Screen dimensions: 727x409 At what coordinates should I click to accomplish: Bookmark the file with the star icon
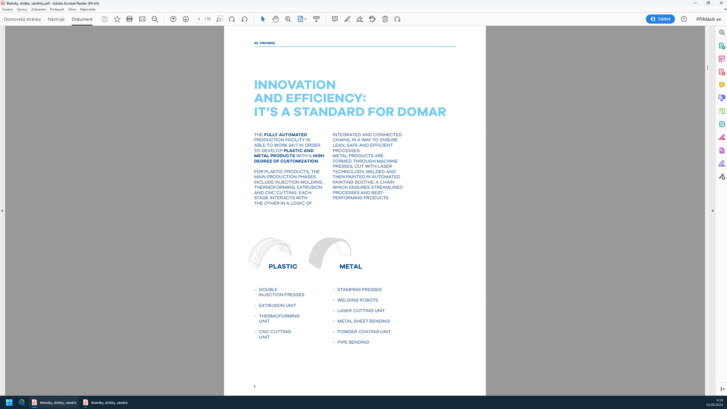tap(117, 19)
